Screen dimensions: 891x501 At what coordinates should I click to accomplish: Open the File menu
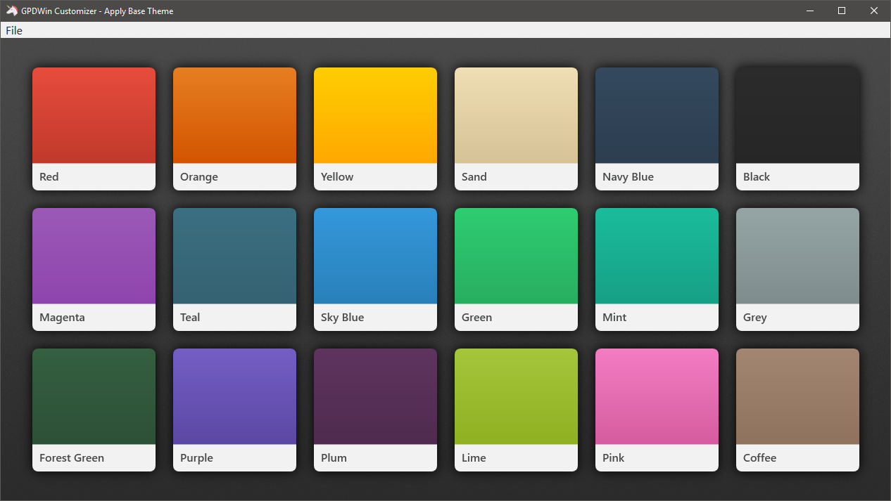coord(14,30)
